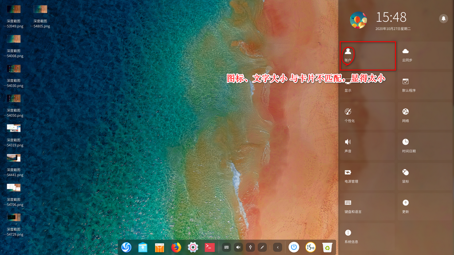The height and width of the screenshot is (255, 454).
Task: Click the power button in dock
Action: 294,247
